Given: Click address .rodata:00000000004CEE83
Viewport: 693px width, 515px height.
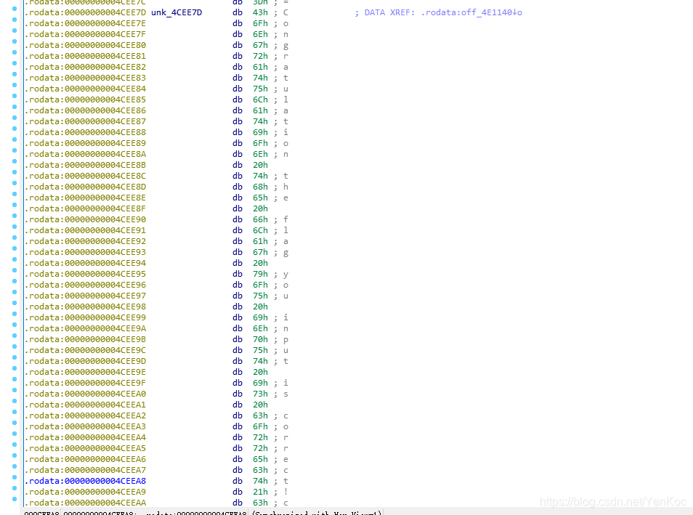Looking at the screenshot, I should tap(85, 78).
